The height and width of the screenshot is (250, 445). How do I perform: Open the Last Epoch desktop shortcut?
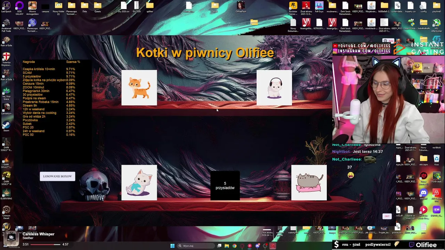(6, 7)
